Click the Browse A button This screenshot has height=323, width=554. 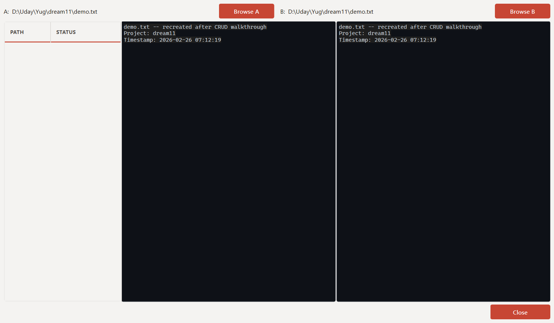pyautogui.click(x=246, y=11)
